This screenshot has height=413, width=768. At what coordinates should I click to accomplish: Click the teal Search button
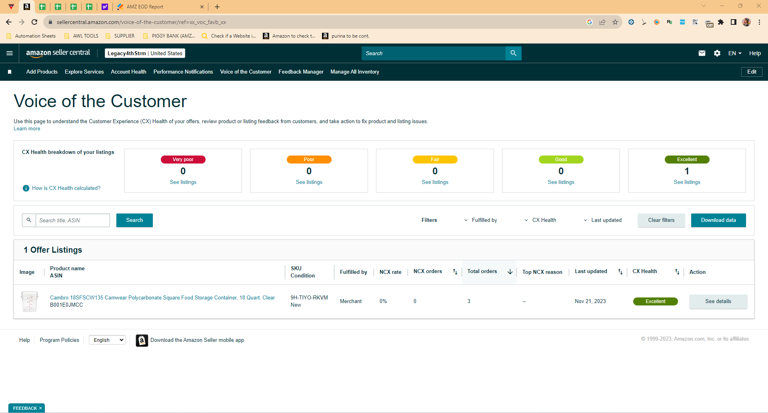(134, 220)
